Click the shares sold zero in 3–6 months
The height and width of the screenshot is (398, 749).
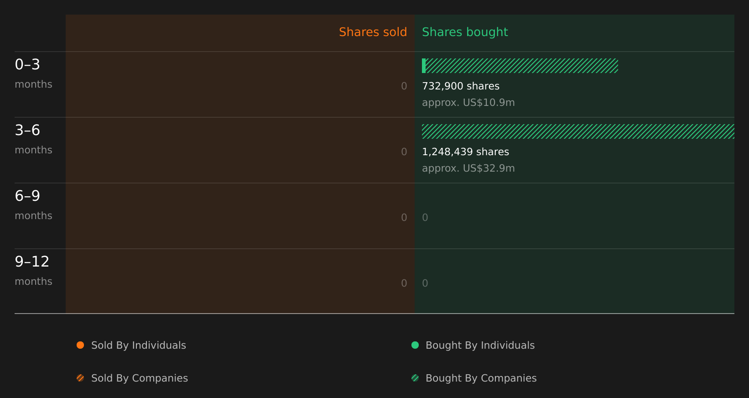tap(404, 152)
